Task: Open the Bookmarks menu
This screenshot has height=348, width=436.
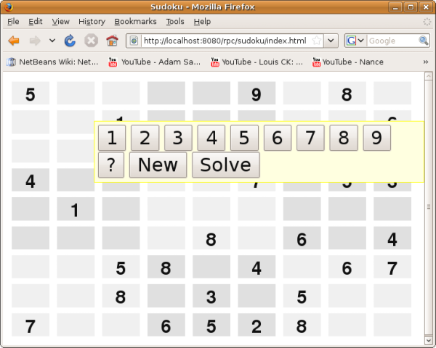Action: coord(135,22)
